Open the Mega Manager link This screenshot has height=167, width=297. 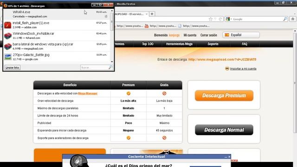pyautogui.click(x=88, y=93)
